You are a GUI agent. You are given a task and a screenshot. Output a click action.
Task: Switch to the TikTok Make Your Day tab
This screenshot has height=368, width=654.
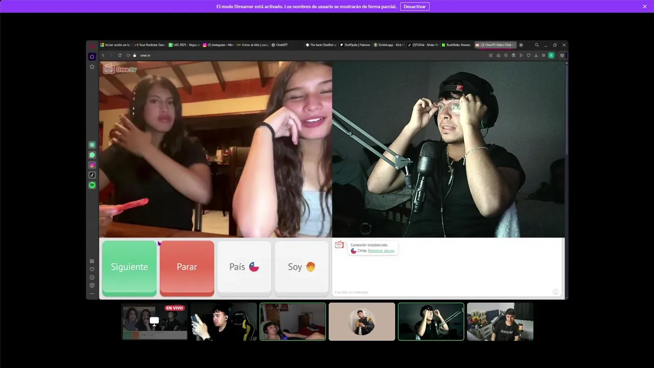(424, 45)
